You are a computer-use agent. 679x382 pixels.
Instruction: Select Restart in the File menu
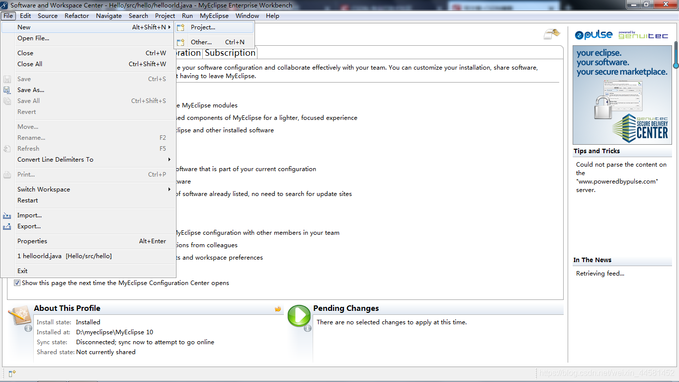88,200
